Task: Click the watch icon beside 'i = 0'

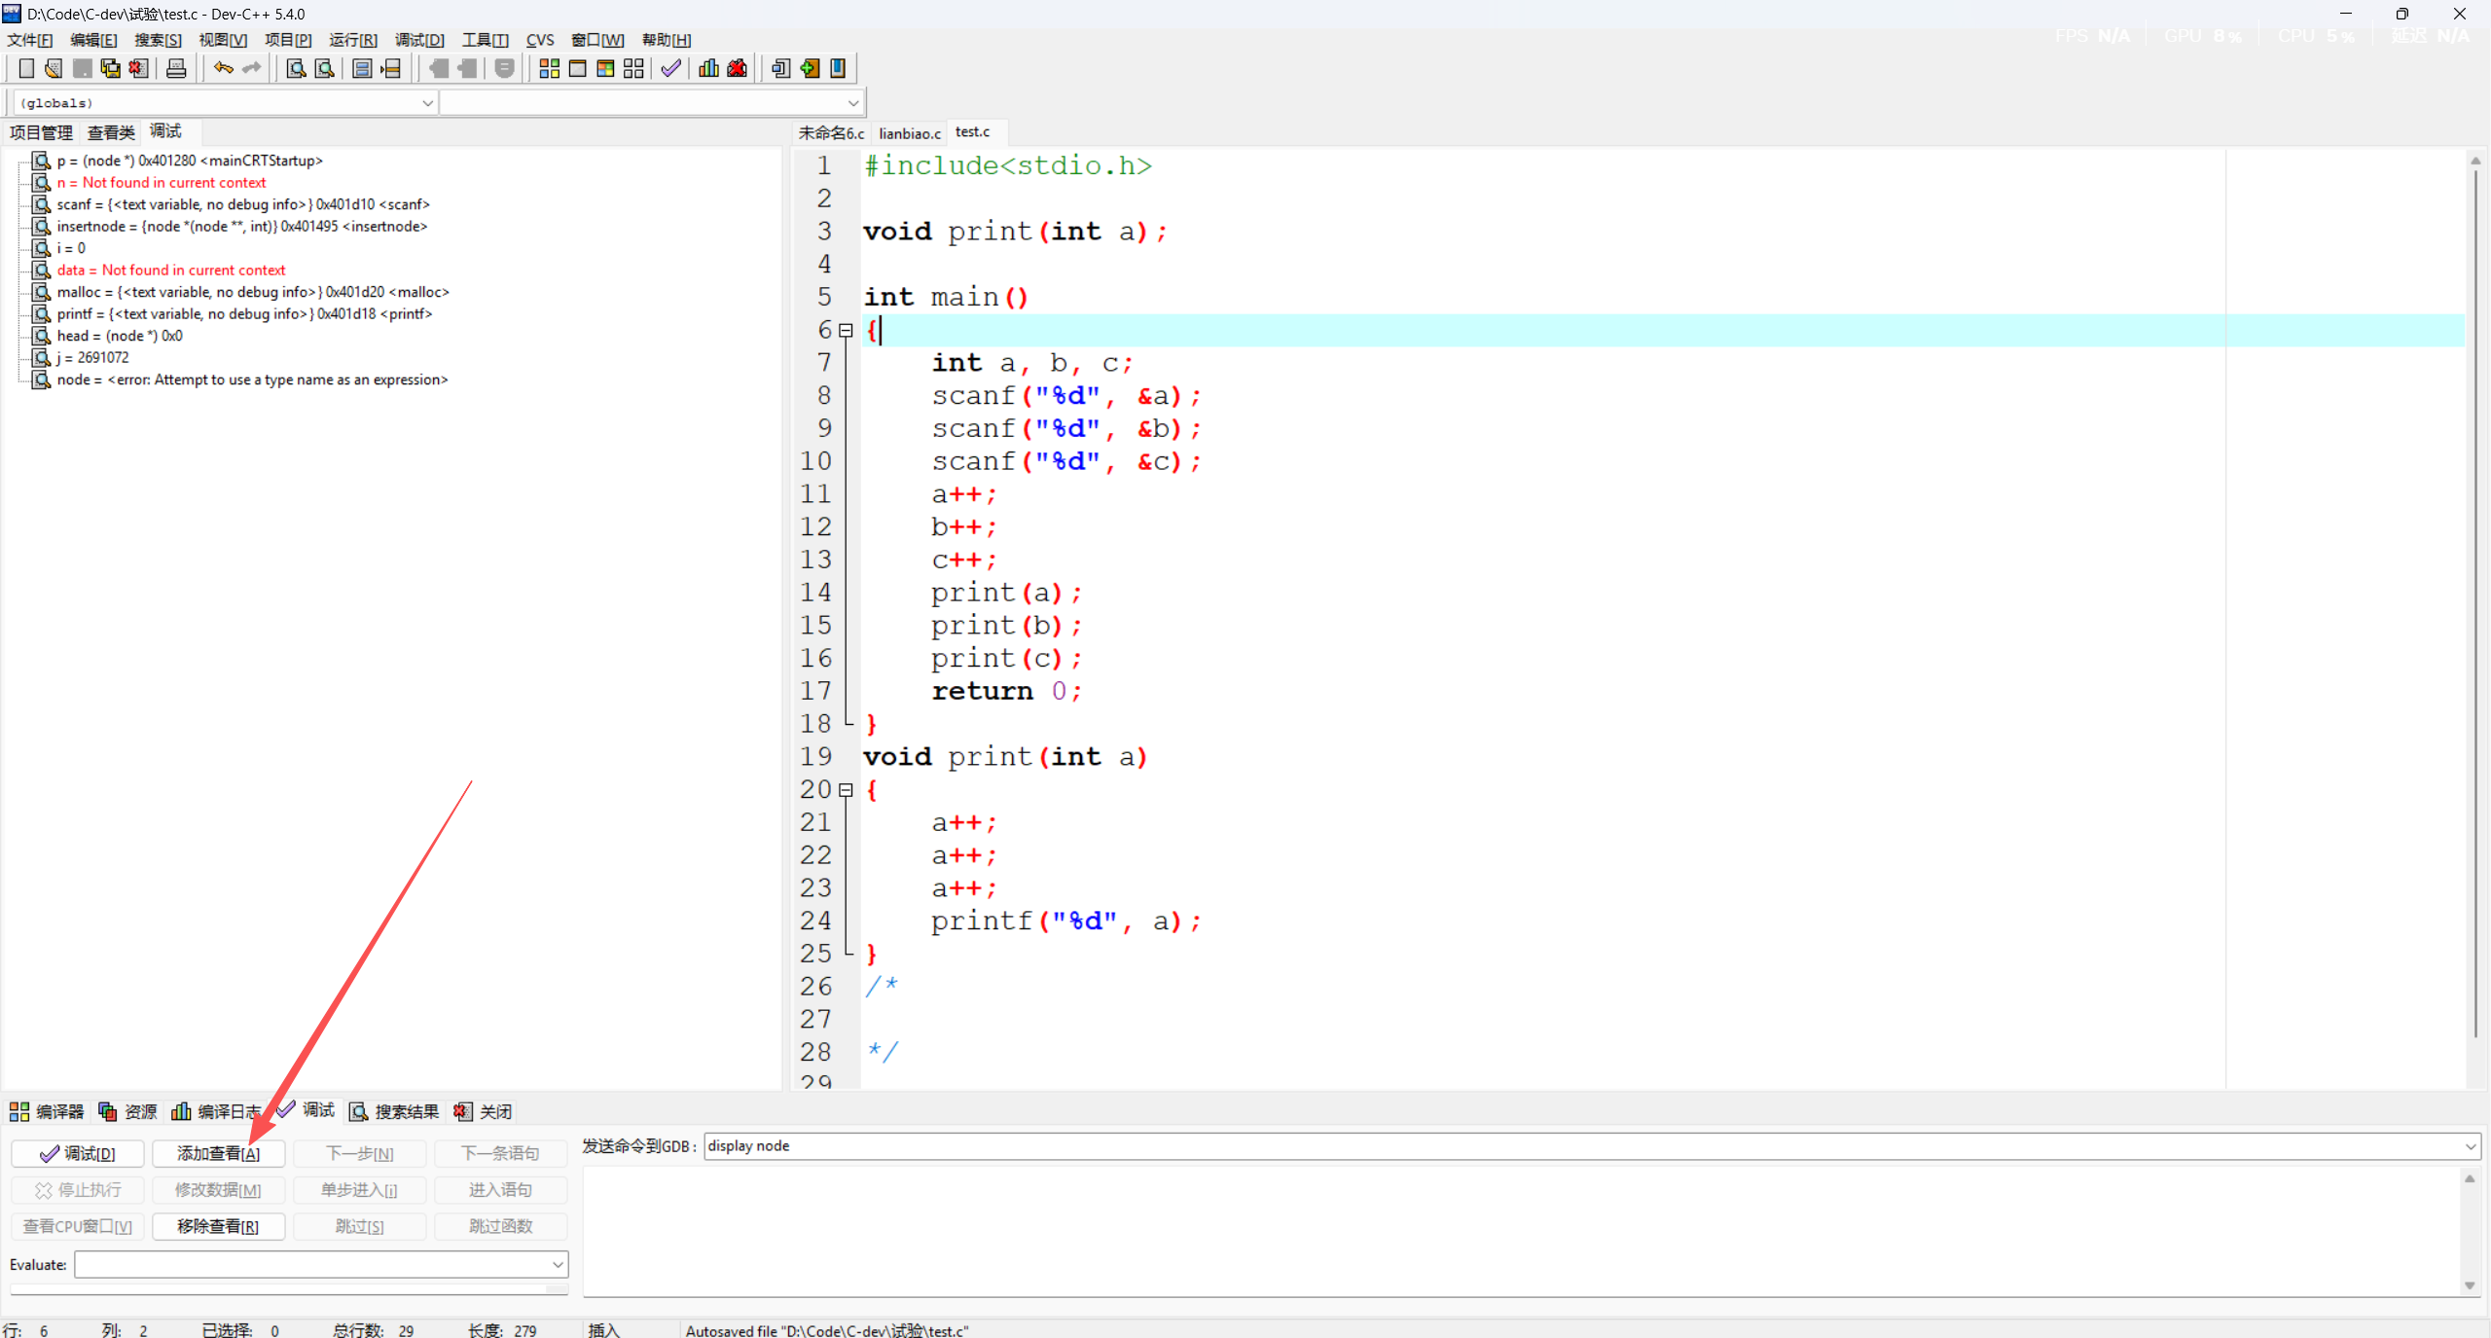Action: (42, 248)
